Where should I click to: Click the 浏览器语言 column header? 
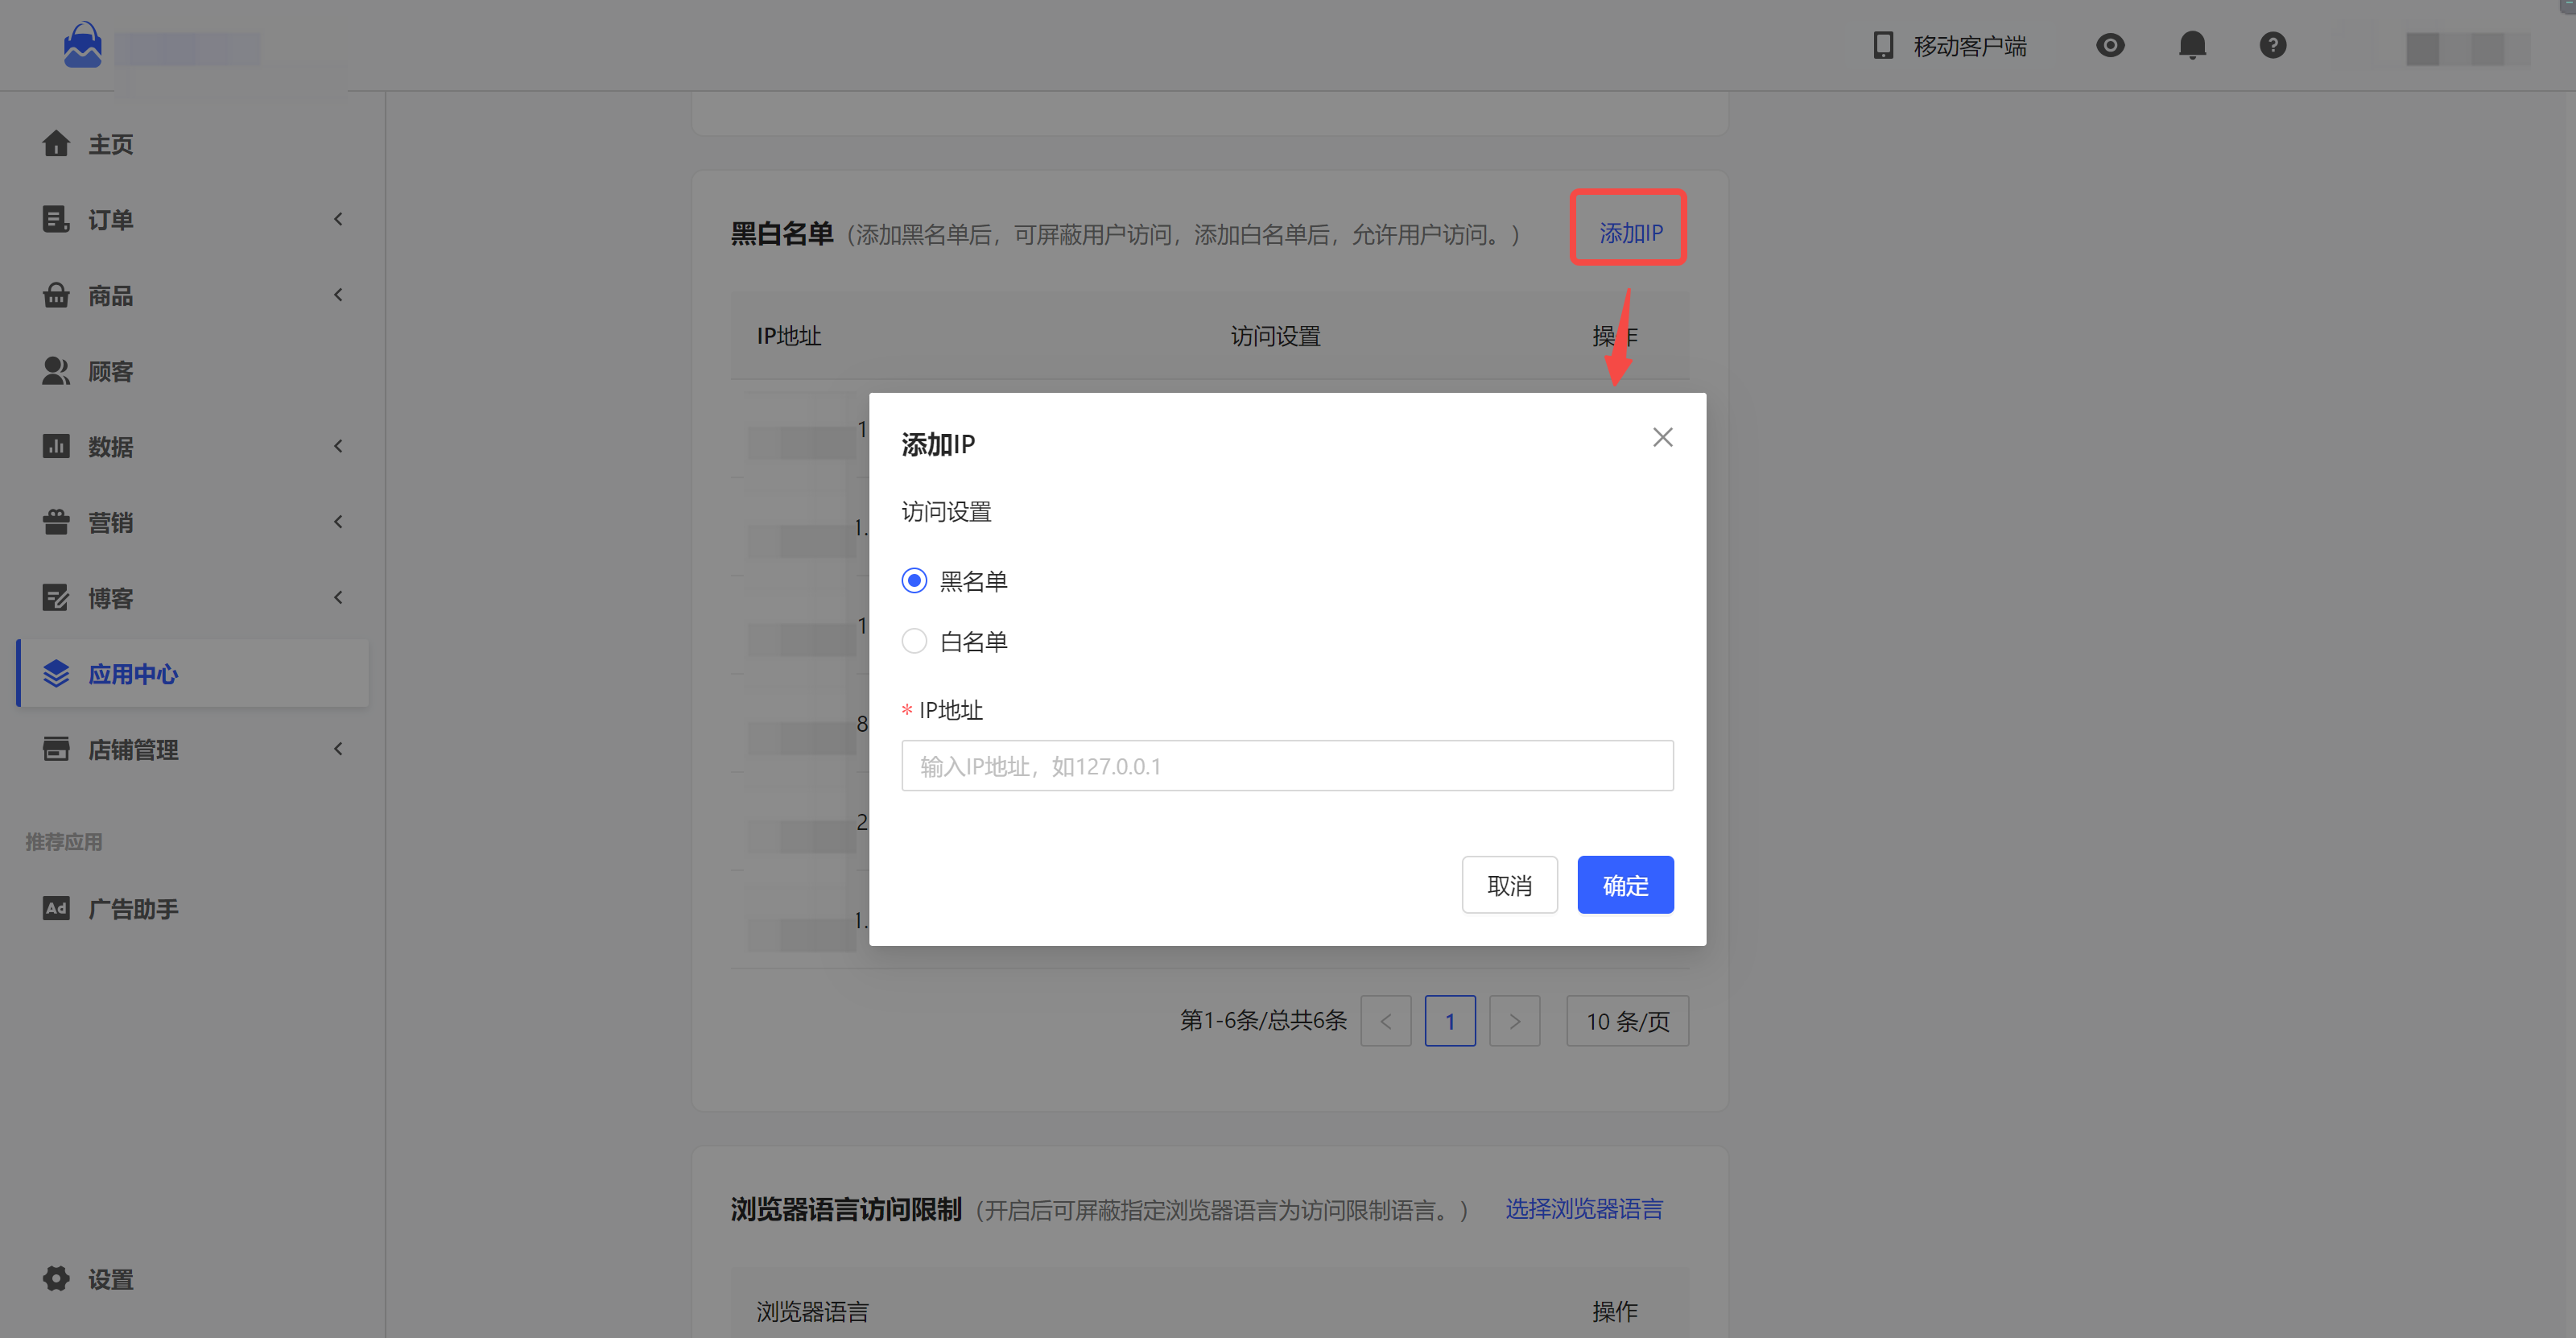point(812,1311)
